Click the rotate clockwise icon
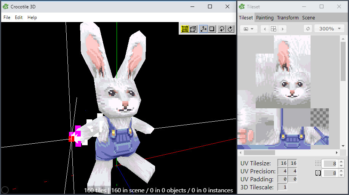This screenshot has width=349, height=195. coord(230,29)
